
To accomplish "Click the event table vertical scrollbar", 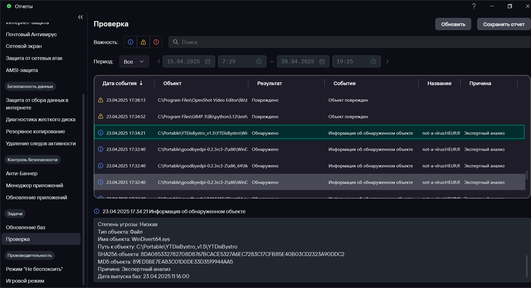I will tap(527, 175).
